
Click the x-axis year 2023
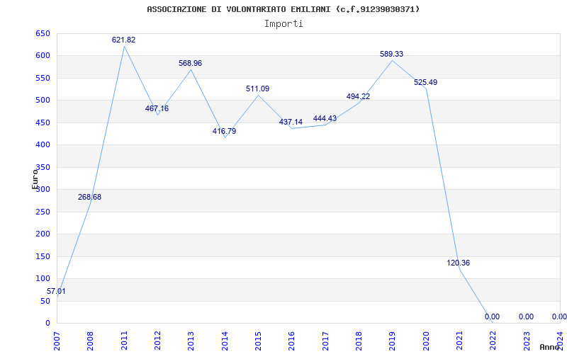527,341
